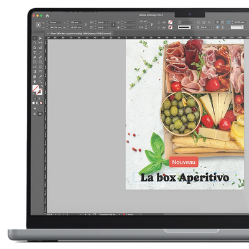Select the Content Placer tool
The height and width of the screenshot is (249, 249).
coord(40,47)
